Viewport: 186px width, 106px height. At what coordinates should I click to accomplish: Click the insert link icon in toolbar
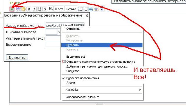[18, 9]
